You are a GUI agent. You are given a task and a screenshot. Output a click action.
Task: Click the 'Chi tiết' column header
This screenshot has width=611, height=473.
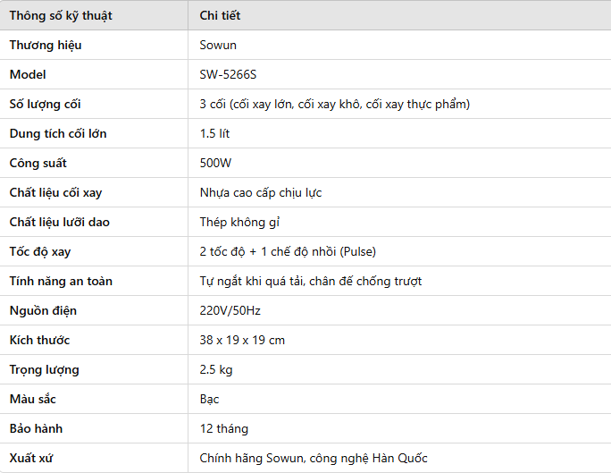(220, 15)
